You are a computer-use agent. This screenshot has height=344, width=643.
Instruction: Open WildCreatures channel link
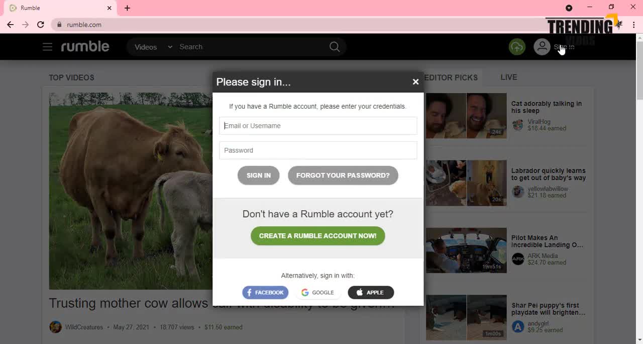point(84,327)
